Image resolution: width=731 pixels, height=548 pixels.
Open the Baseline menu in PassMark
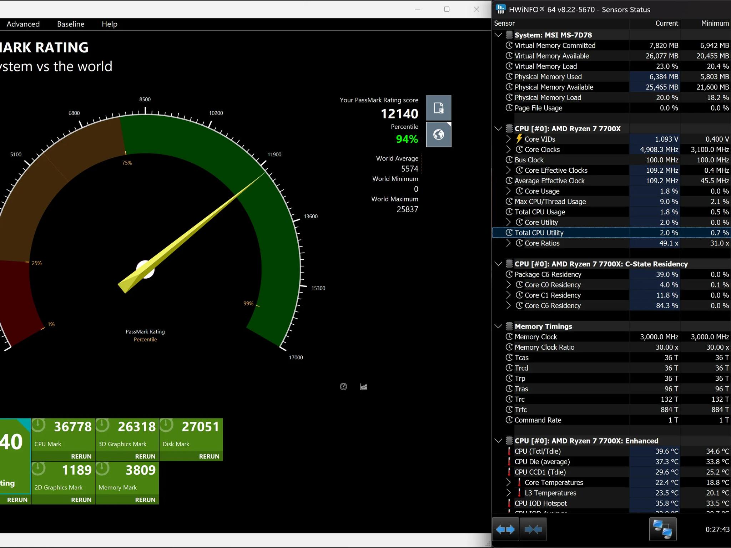tap(71, 24)
